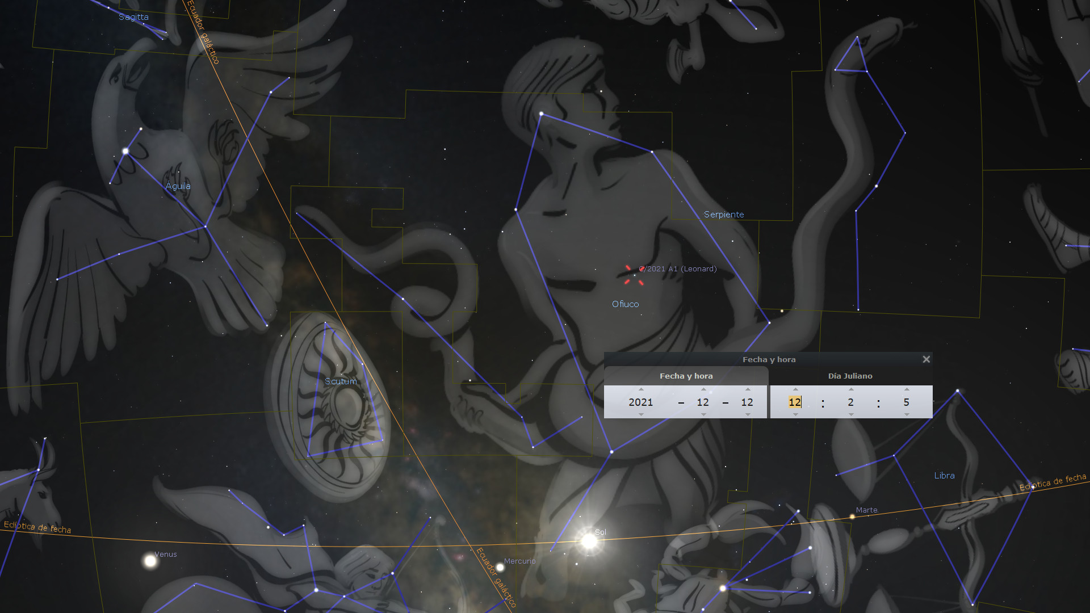
Task: Increase the day with its up arrow
Action: click(748, 389)
